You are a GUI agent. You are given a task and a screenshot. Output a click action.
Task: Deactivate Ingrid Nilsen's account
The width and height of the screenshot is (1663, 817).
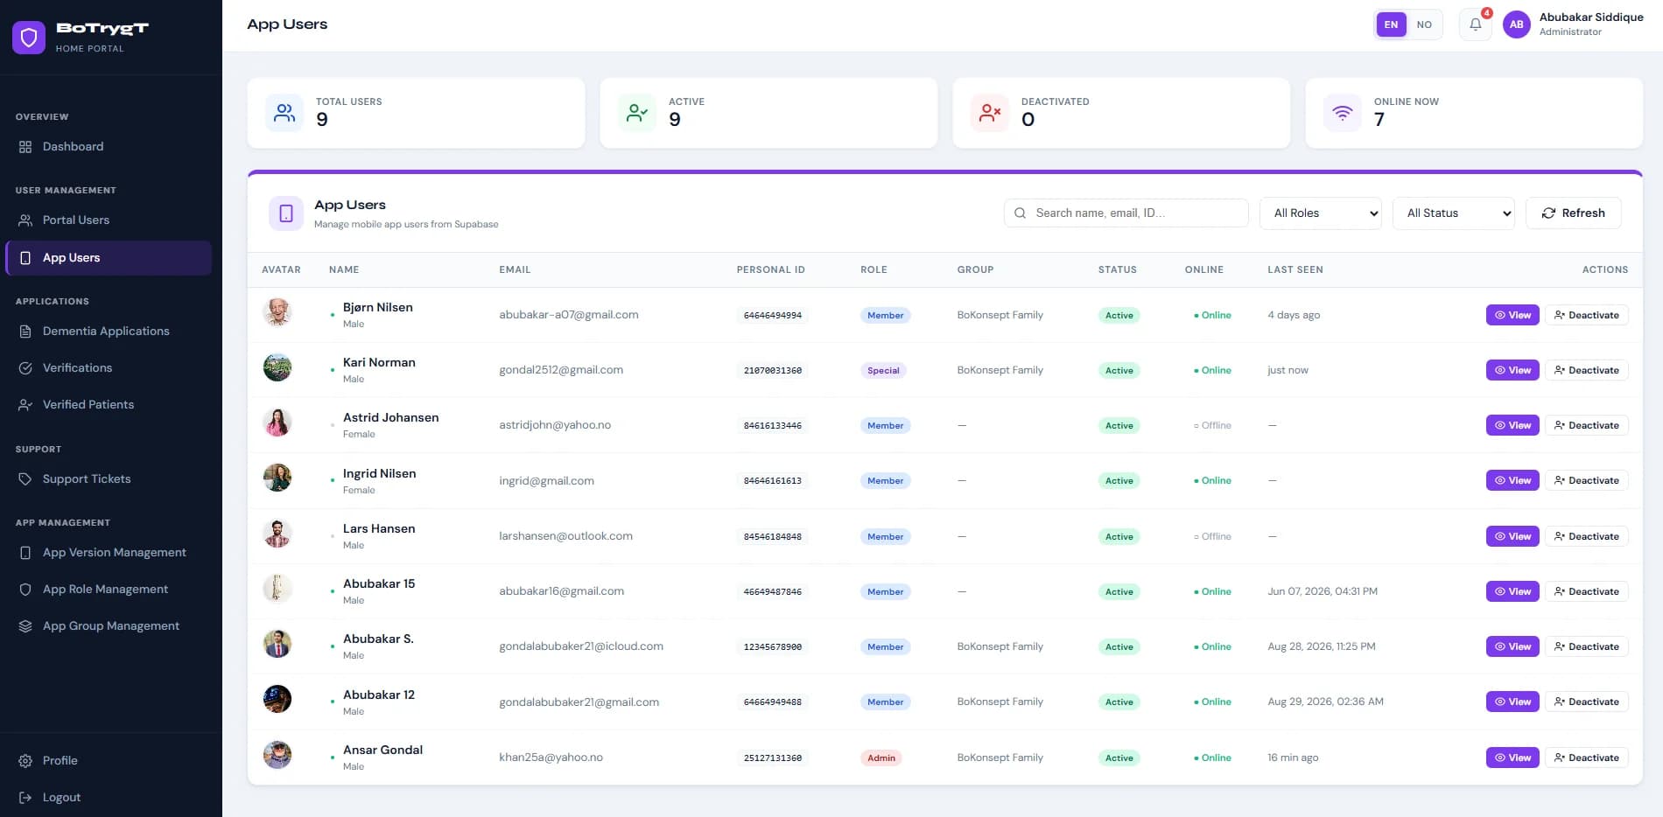(1586, 480)
